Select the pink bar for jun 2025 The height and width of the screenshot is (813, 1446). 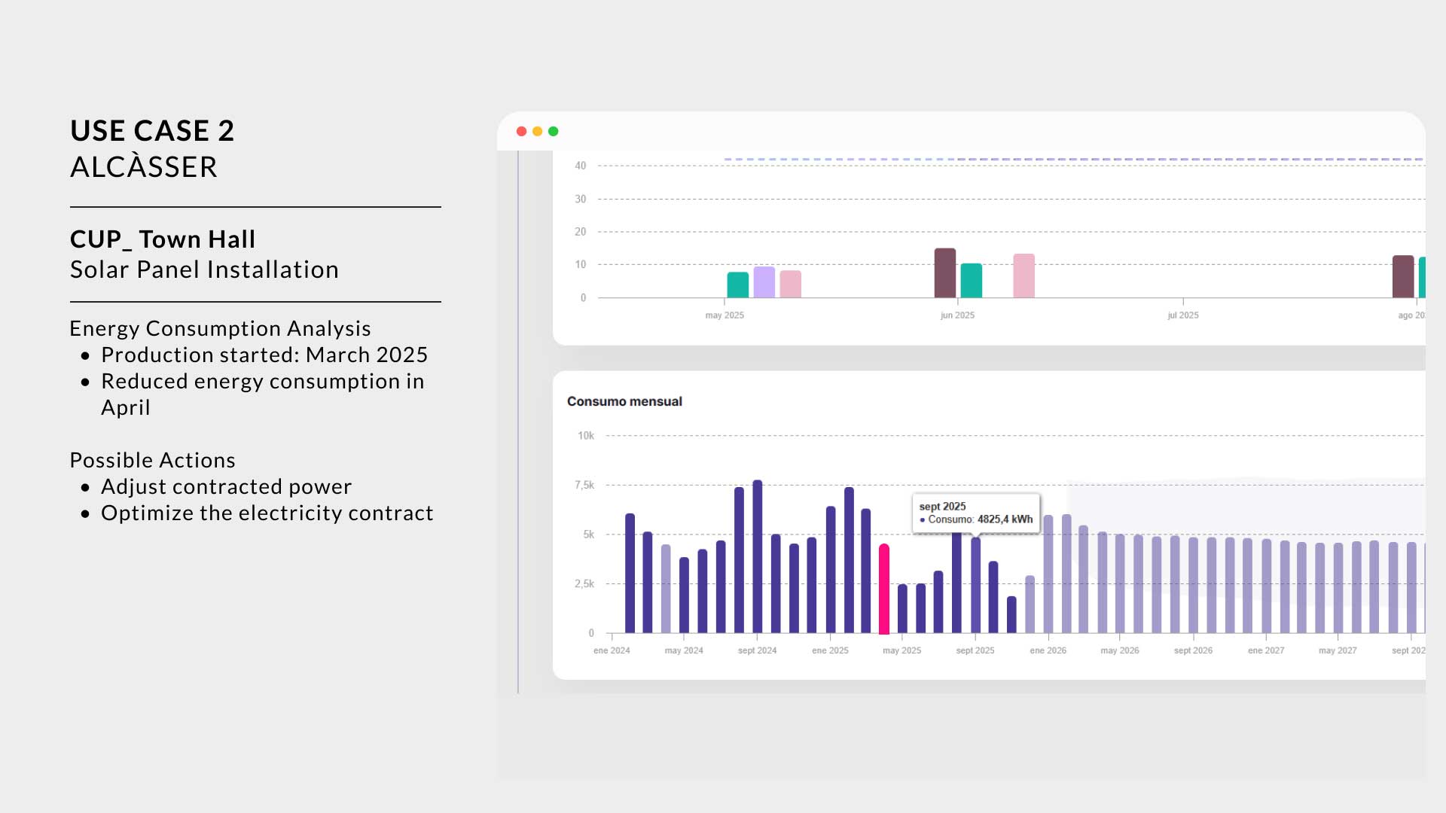point(1023,276)
